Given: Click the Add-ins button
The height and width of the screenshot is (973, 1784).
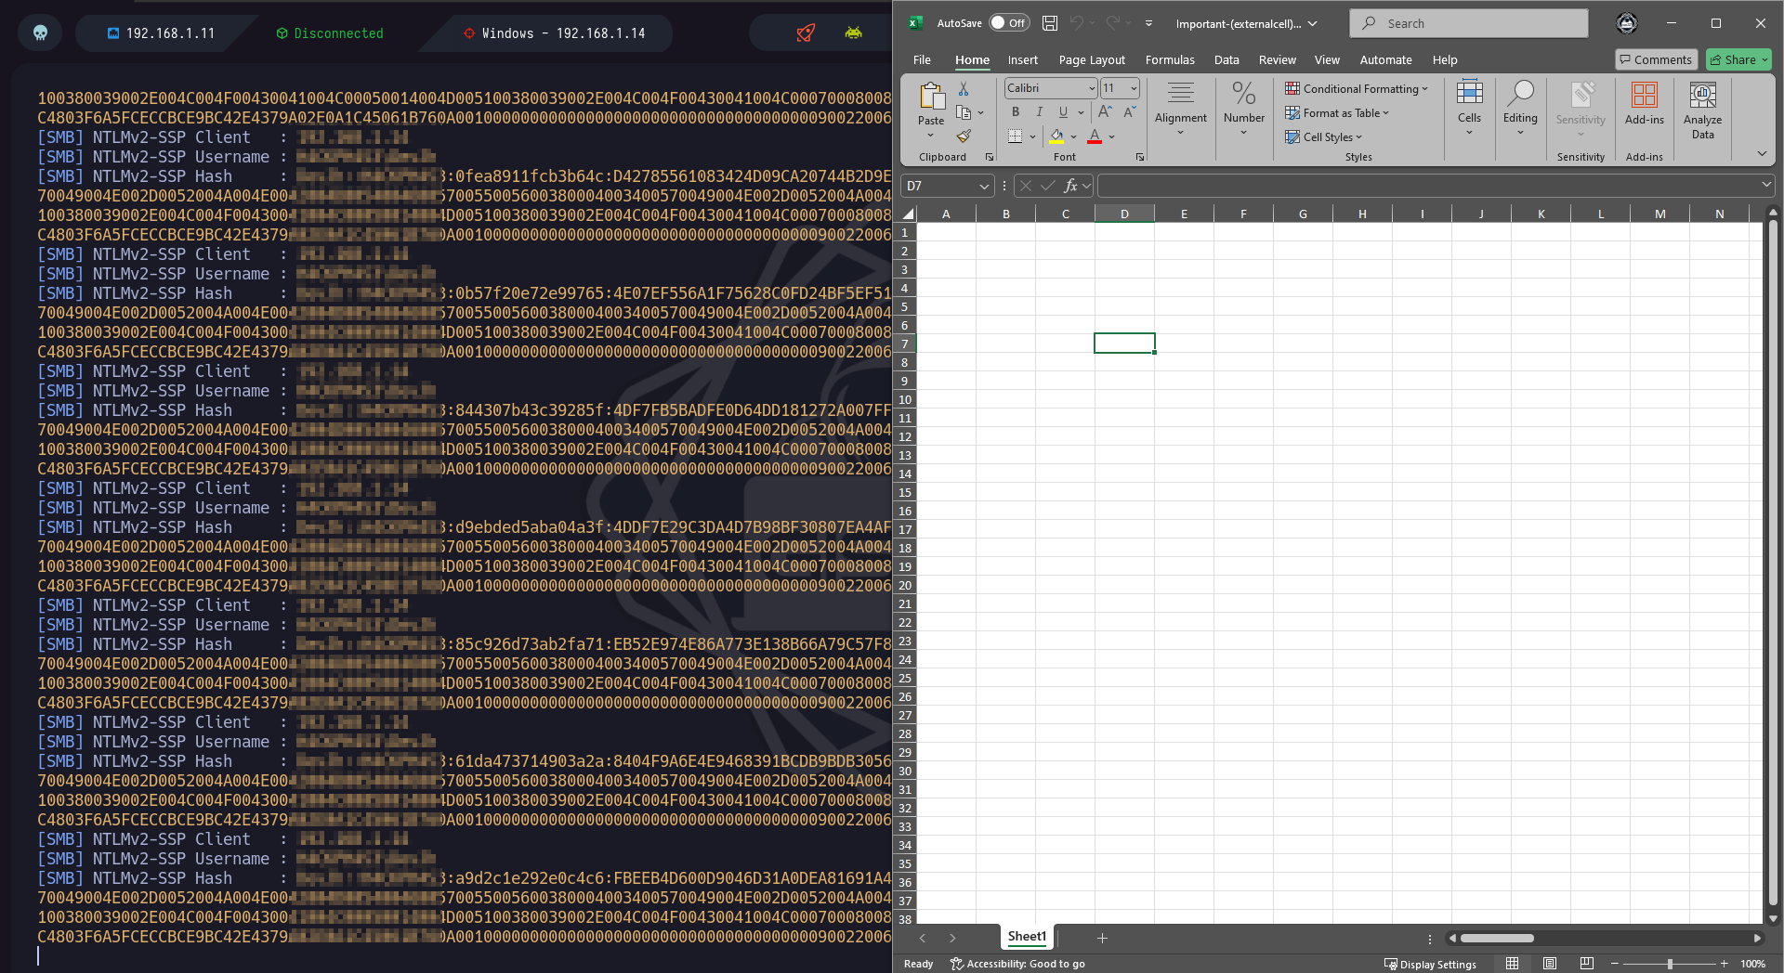Looking at the screenshot, I should (1645, 105).
